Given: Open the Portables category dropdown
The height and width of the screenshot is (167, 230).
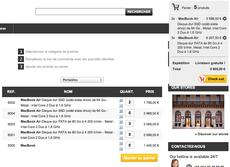Looking at the screenshot, I should (82, 80).
